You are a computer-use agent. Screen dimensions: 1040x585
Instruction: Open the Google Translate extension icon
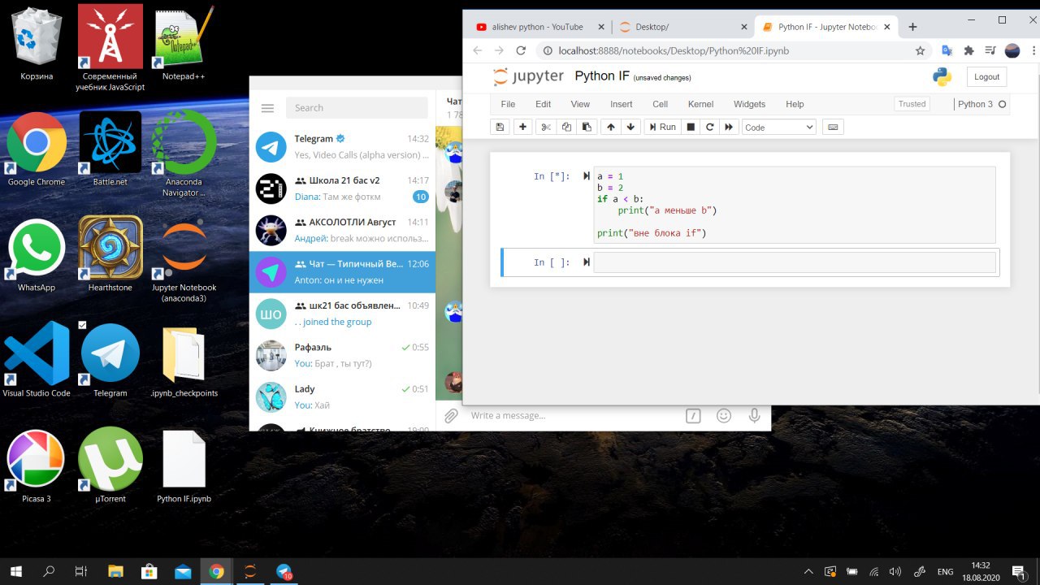click(x=947, y=50)
